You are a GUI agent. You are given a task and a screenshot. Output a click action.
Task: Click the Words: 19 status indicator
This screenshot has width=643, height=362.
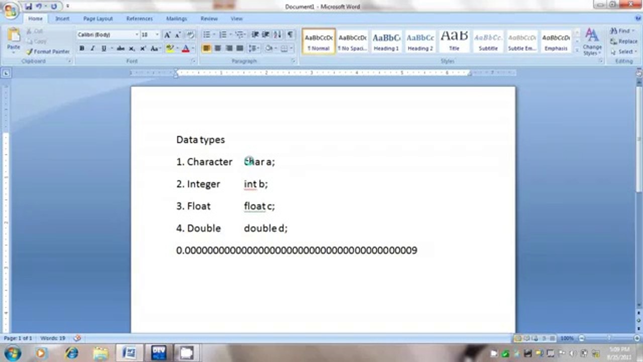[53, 338]
